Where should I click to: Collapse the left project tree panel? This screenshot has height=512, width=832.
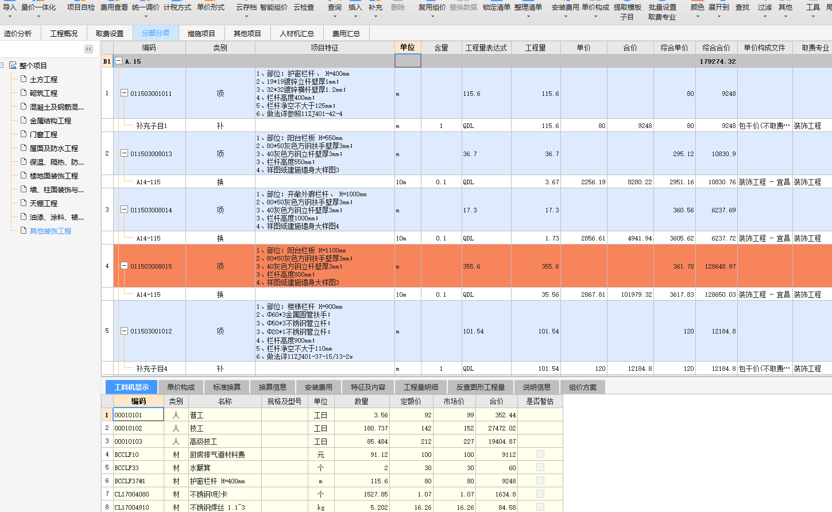pos(88,49)
